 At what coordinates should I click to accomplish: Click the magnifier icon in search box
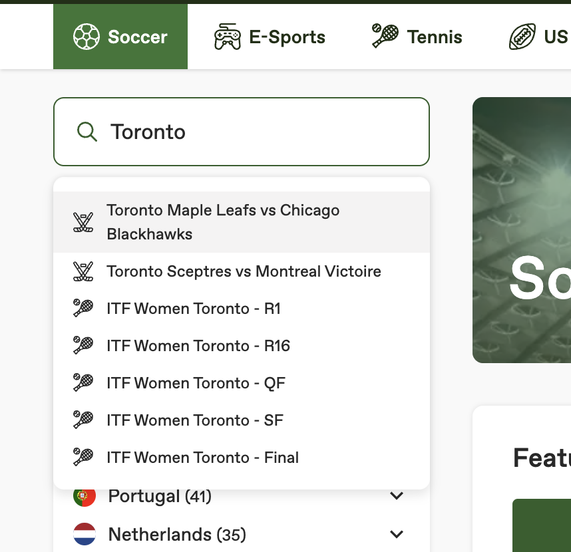87,132
